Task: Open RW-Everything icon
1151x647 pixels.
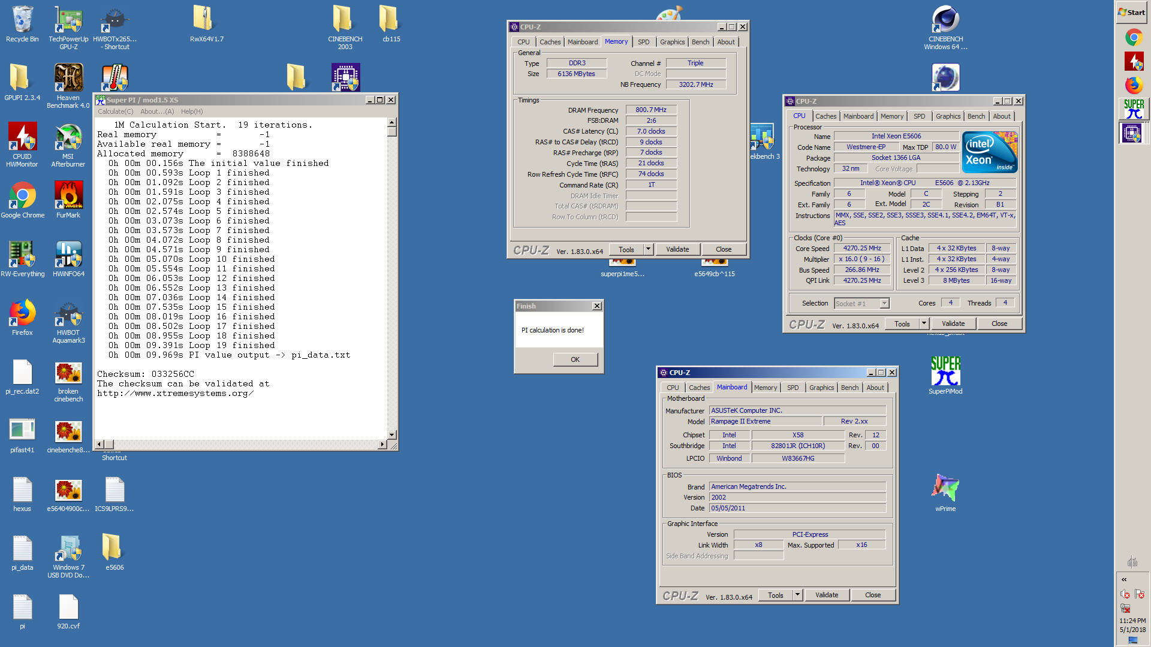Action: pos(22,259)
